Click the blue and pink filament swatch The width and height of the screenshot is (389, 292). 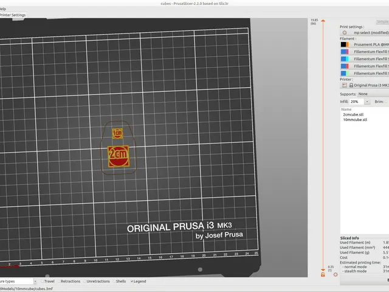click(x=345, y=52)
